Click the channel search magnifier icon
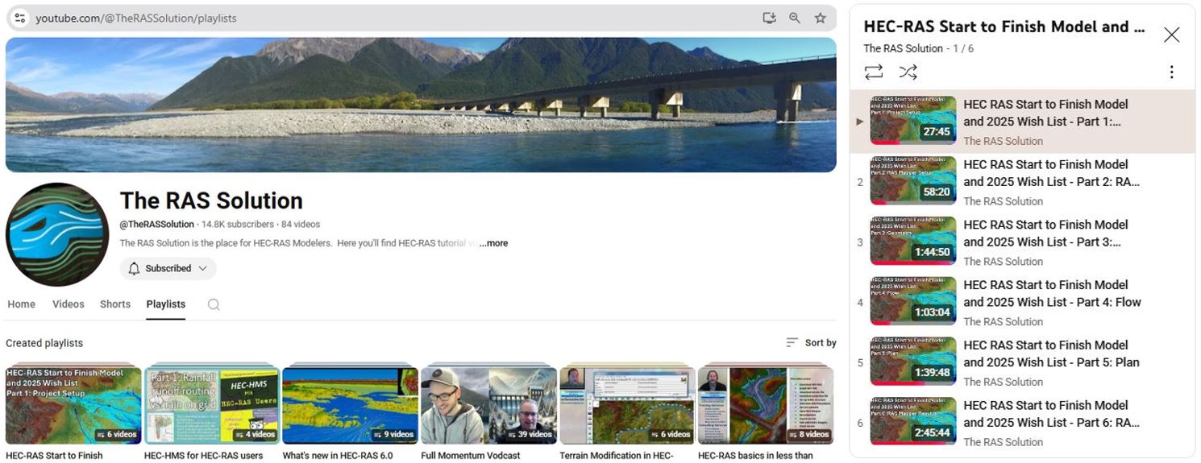Image resolution: width=1201 pixels, height=463 pixels. coord(214,304)
